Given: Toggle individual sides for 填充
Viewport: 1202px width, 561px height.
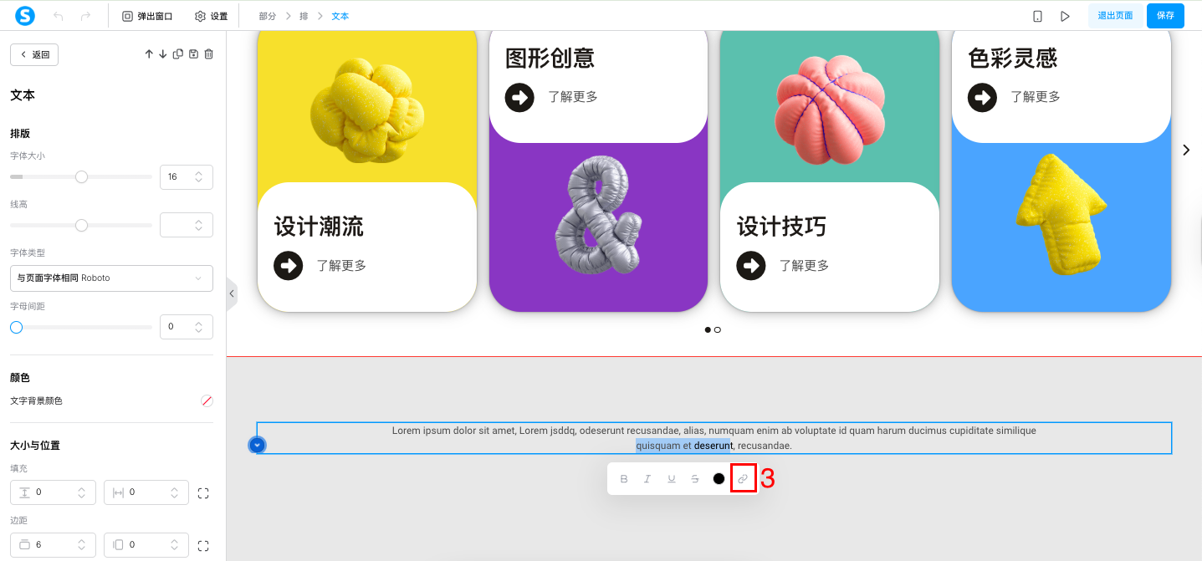Looking at the screenshot, I should pos(203,493).
